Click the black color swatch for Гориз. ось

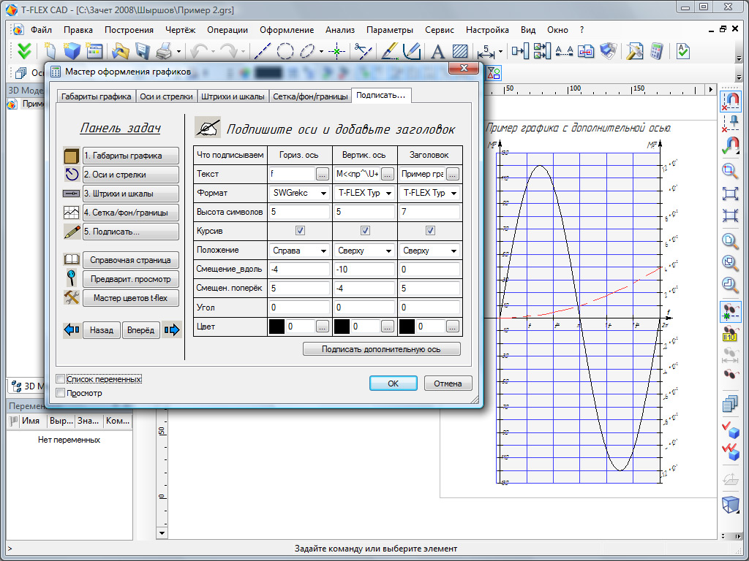point(276,327)
